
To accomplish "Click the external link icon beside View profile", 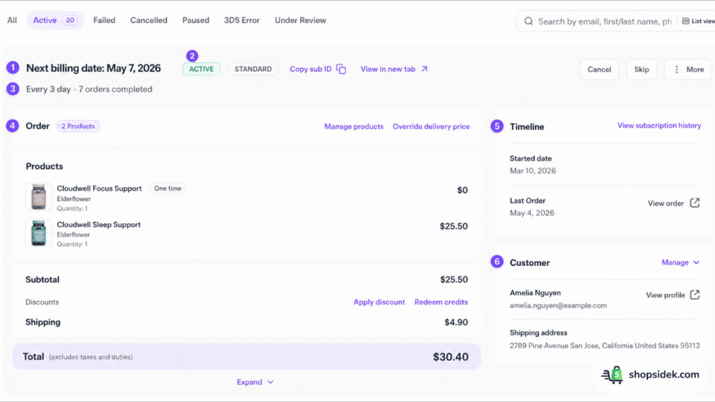I will tap(695, 295).
